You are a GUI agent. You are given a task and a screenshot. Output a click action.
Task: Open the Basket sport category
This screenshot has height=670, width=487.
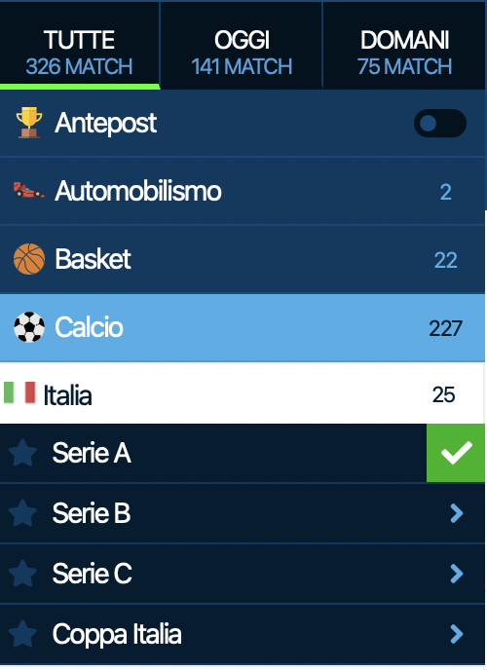coord(243,259)
